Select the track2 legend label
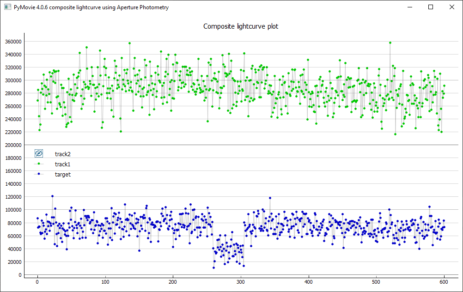 point(62,154)
